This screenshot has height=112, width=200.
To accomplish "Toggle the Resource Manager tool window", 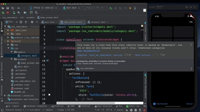I will (x=2, y=47).
